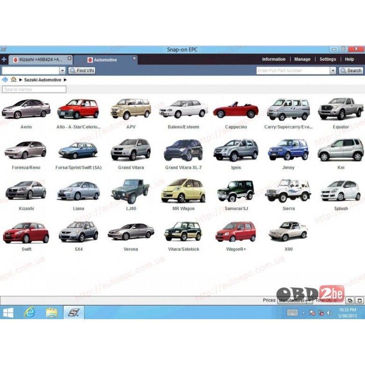365x365 pixels.
Task: Click the single window status icon
Action: coord(359,300)
